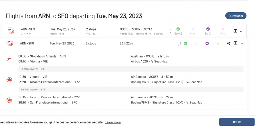This screenshot has height=128, width=257.
Task: Click the airline logo on expanded flight header
Action: [x=10, y=43]
